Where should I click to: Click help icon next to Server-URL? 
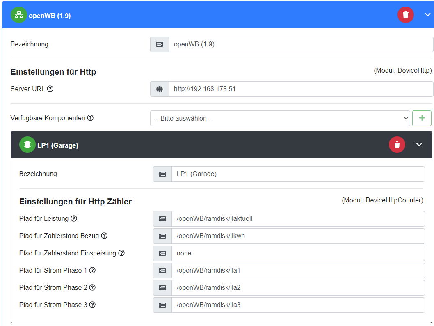[50, 89]
